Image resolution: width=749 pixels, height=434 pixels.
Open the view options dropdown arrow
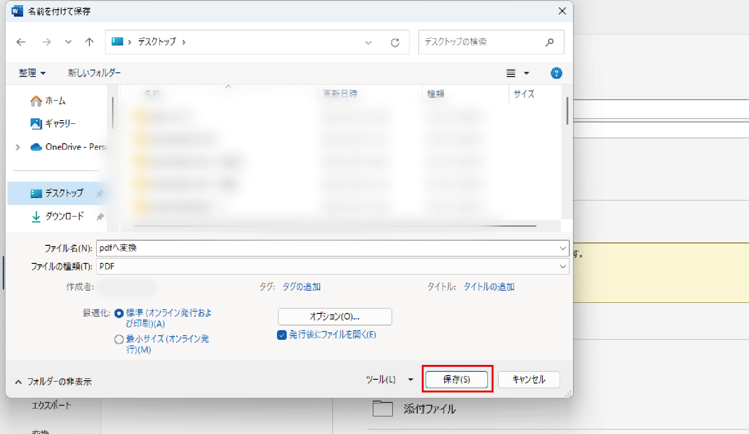tap(526, 73)
